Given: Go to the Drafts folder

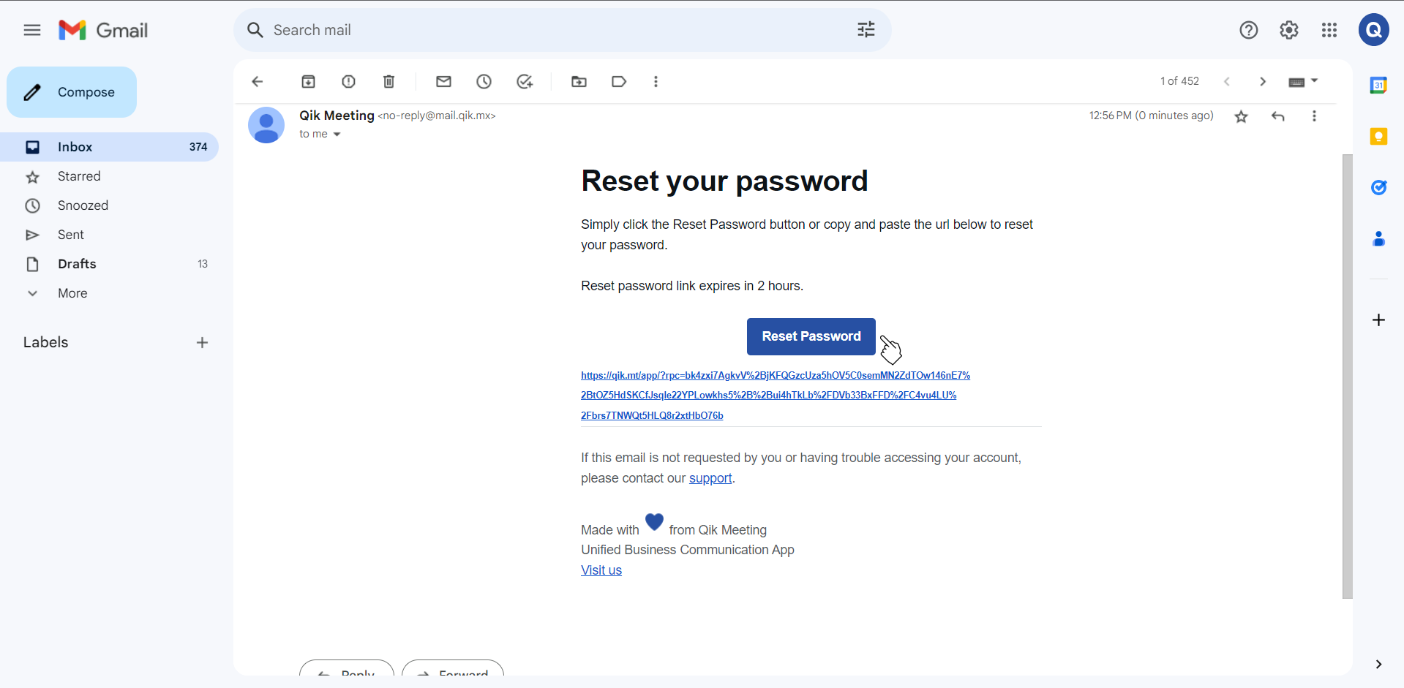Looking at the screenshot, I should tap(77, 264).
